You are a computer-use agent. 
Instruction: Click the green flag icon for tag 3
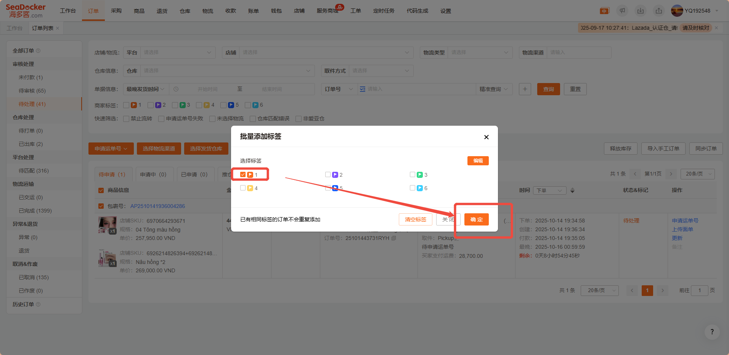click(x=420, y=175)
